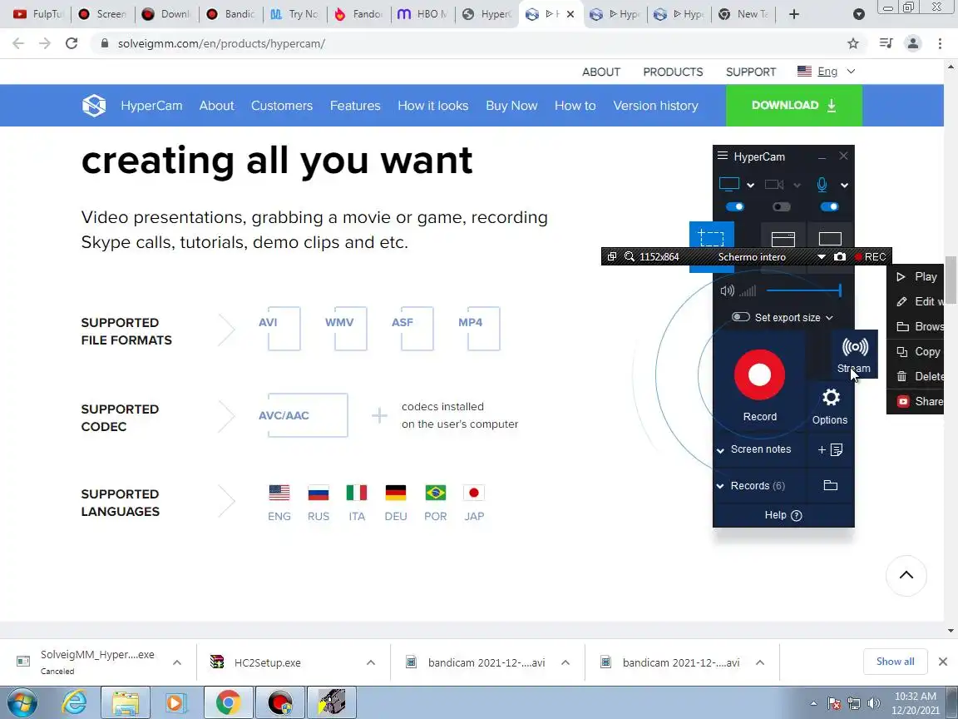Image resolution: width=958 pixels, height=719 pixels.
Task: Choose the full screen capture mode icon
Action: click(x=830, y=239)
